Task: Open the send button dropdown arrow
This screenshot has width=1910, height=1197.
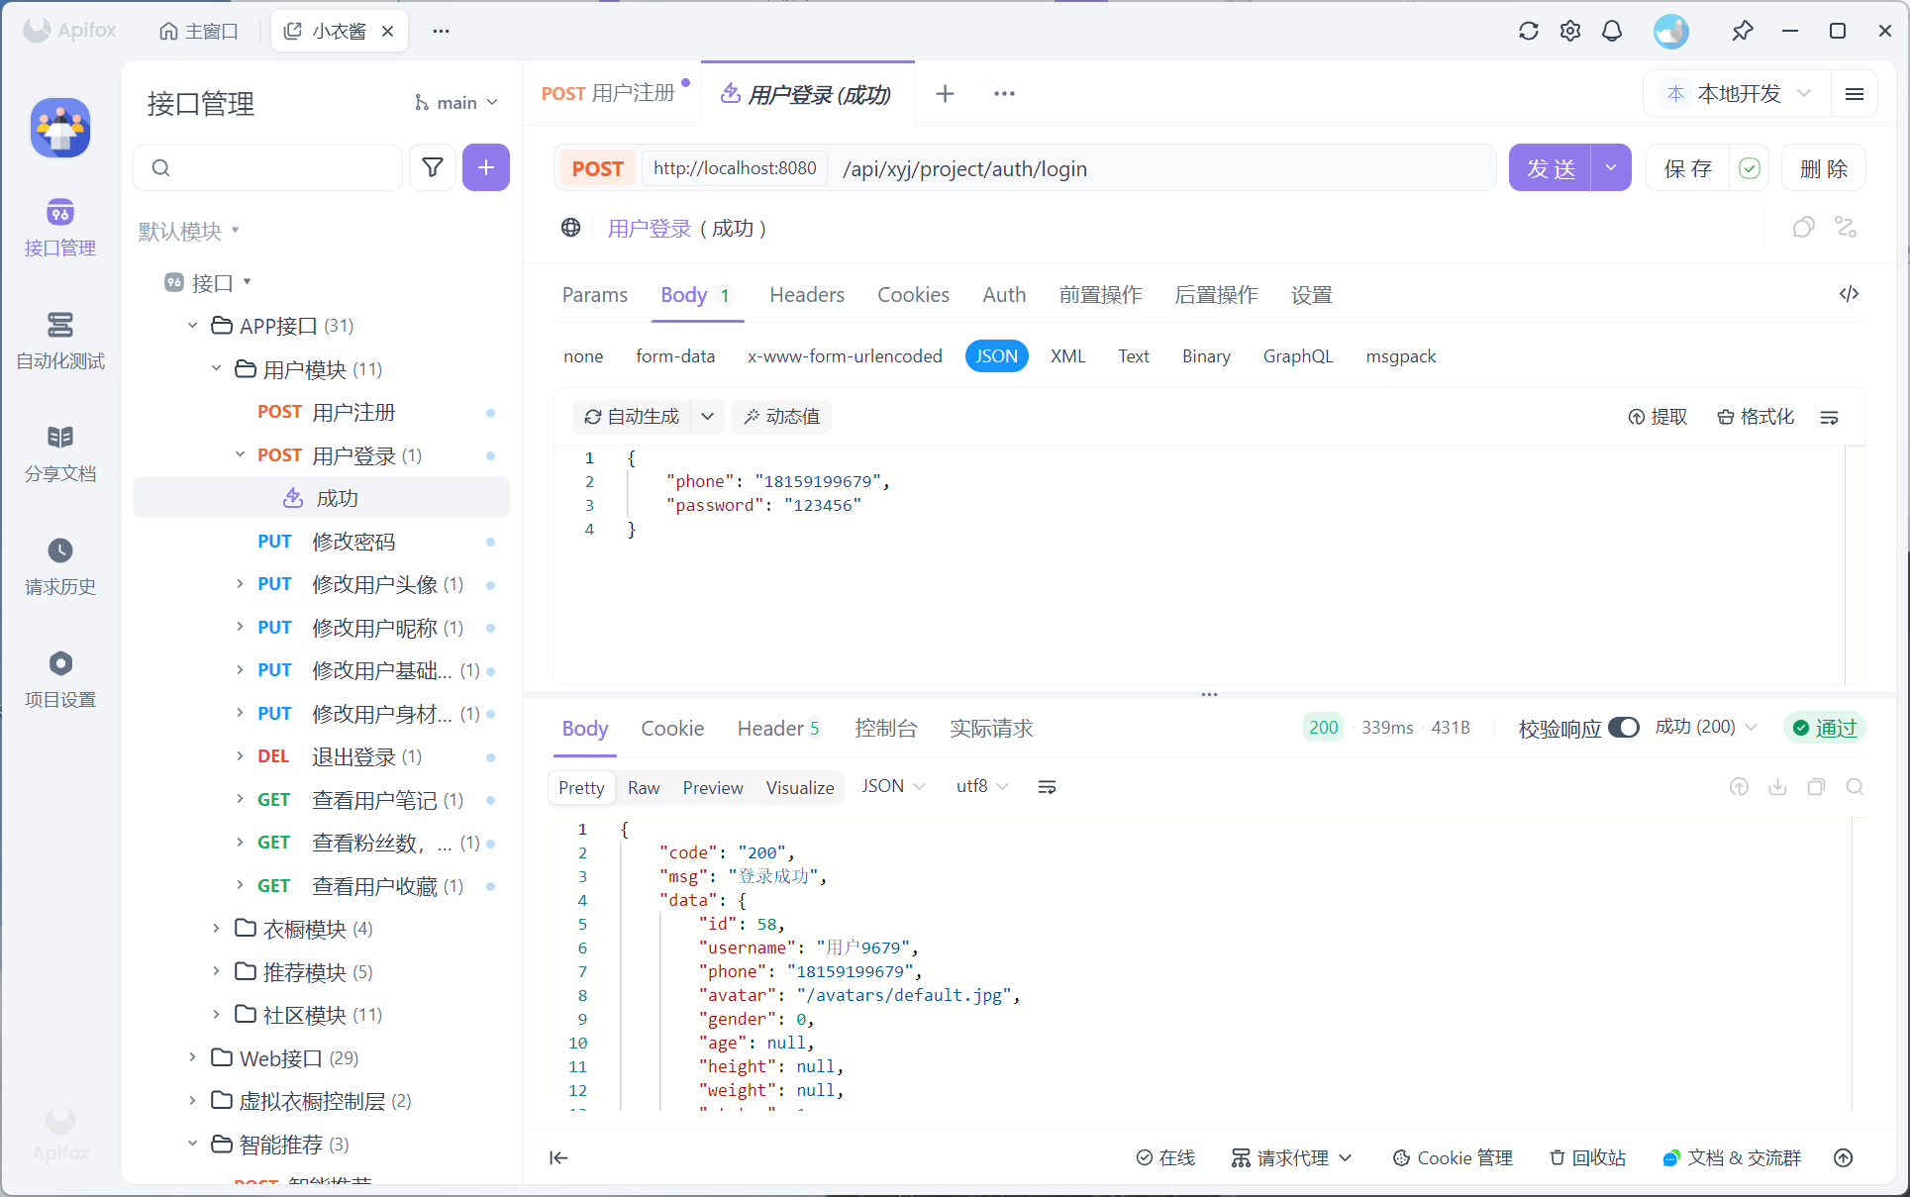Action: 1611,168
